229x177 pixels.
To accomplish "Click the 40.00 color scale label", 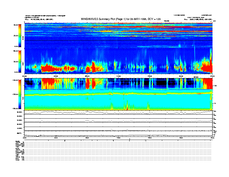I will [16, 25].
